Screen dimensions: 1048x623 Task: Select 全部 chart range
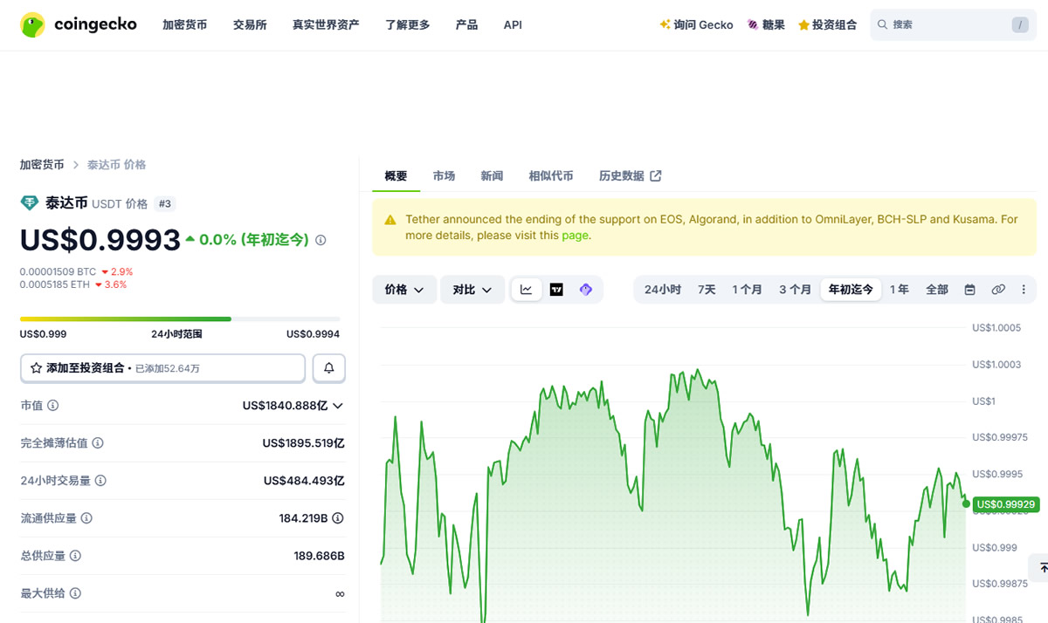936,290
